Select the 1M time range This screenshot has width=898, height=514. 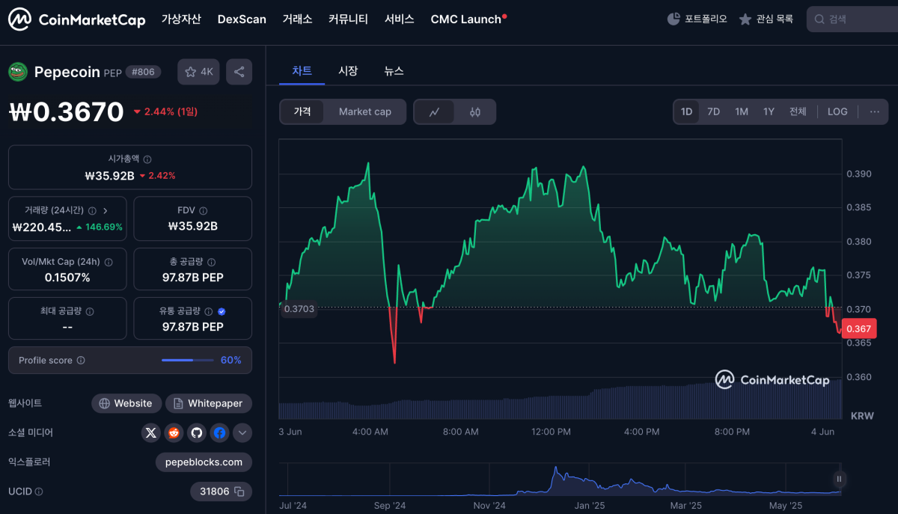(x=742, y=111)
